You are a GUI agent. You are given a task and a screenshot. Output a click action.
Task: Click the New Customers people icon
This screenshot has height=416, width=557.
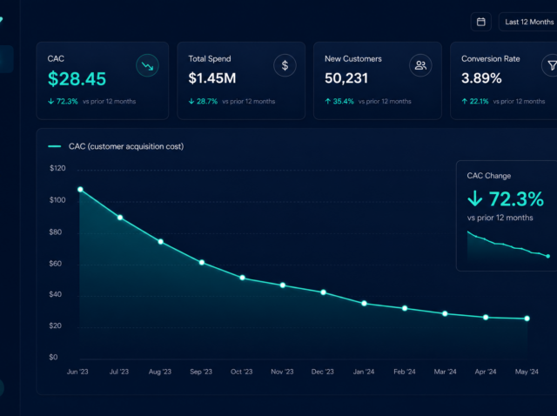(x=420, y=65)
